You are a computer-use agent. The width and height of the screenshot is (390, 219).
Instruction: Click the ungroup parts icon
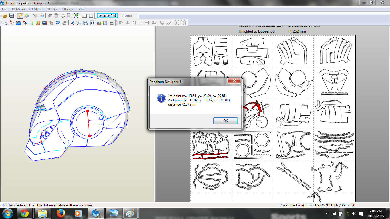click(184, 23)
